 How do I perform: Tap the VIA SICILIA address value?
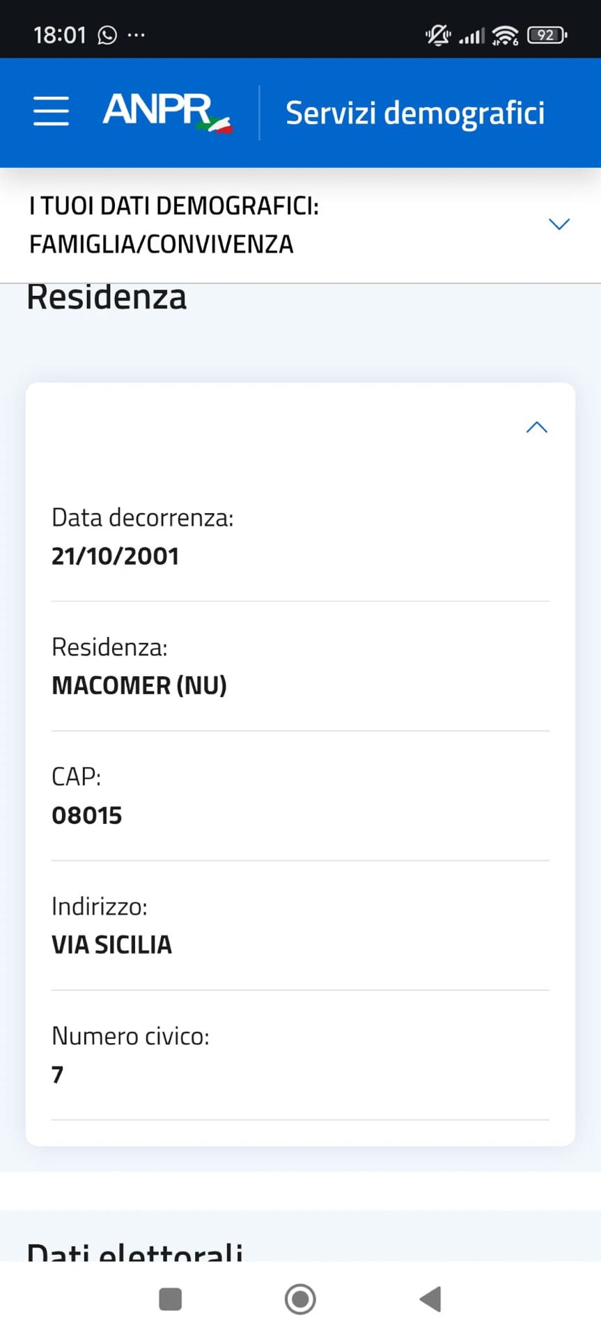point(111,945)
